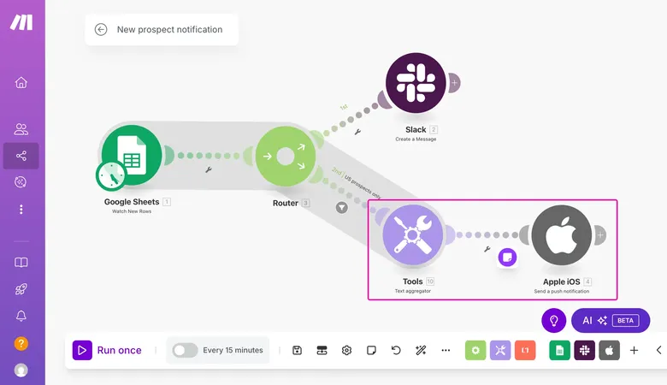Click wrench between Google Sheets and Router

click(209, 169)
